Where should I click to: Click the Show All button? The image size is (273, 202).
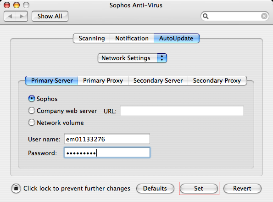50,17
